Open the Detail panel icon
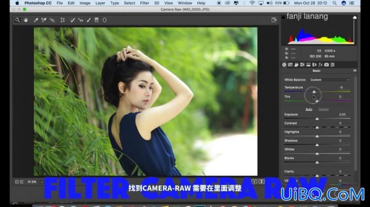This screenshot has height=207, width=370. [x=297, y=65]
